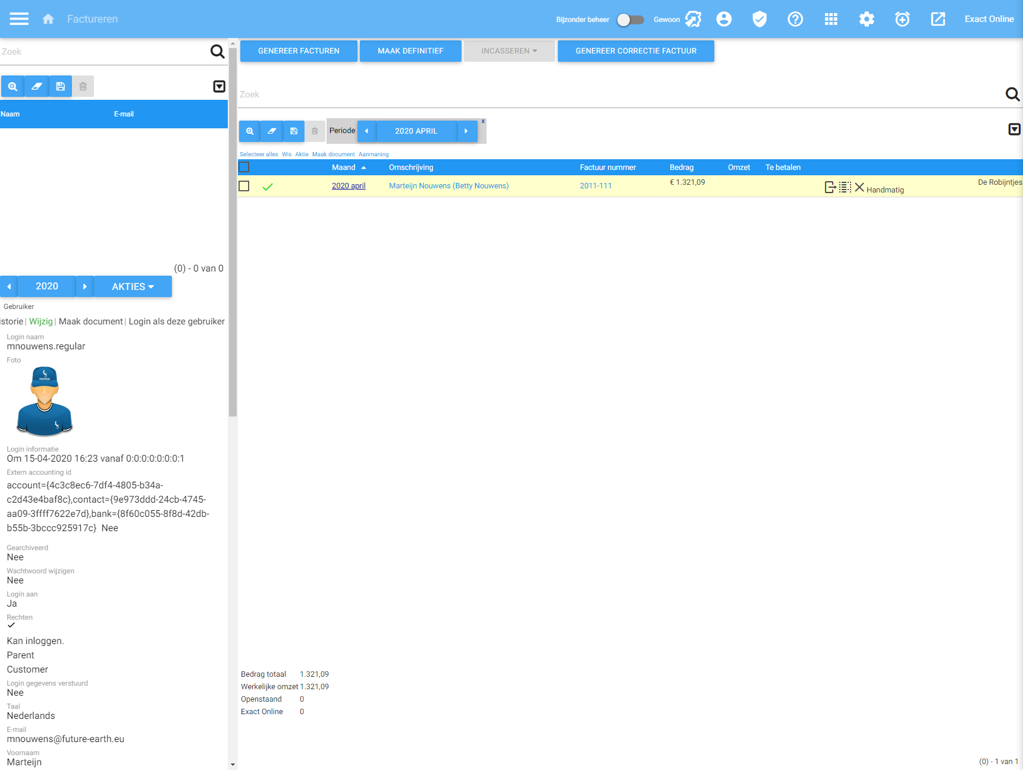Expand the AKTIES dropdown
Screen dimensions: 1023x770
[x=133, y=286]
